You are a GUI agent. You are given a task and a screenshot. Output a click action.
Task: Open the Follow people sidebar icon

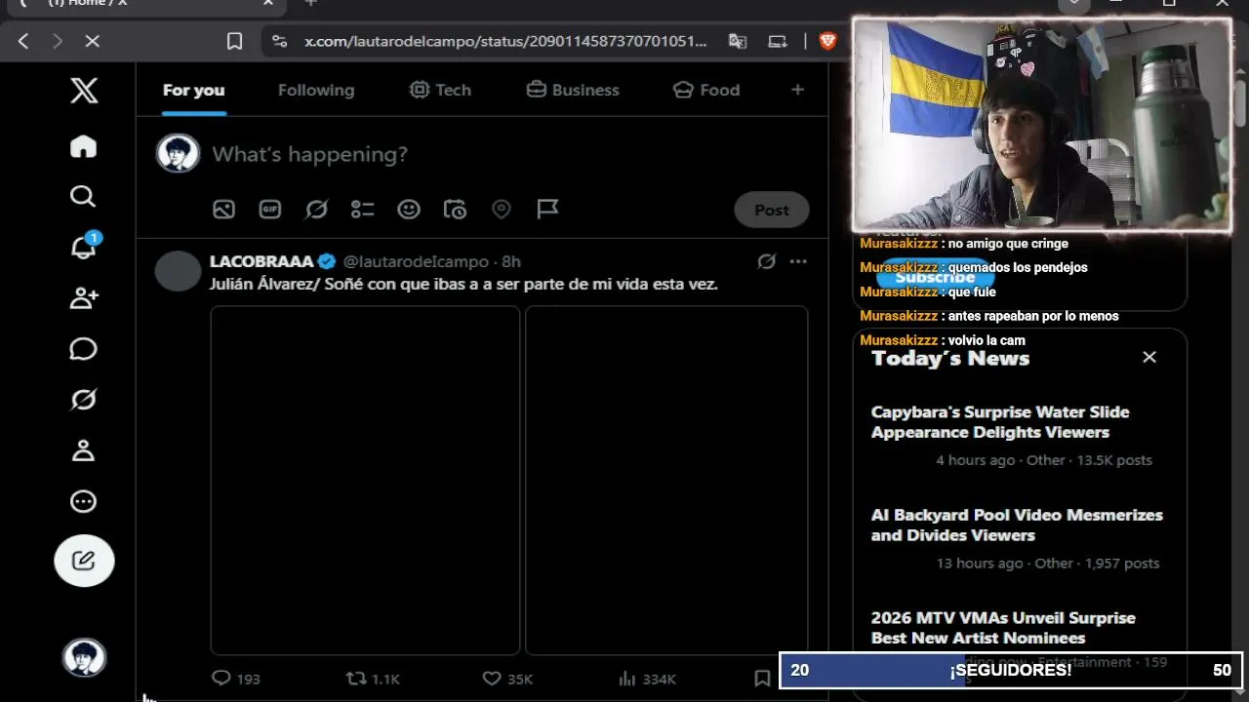83,298
